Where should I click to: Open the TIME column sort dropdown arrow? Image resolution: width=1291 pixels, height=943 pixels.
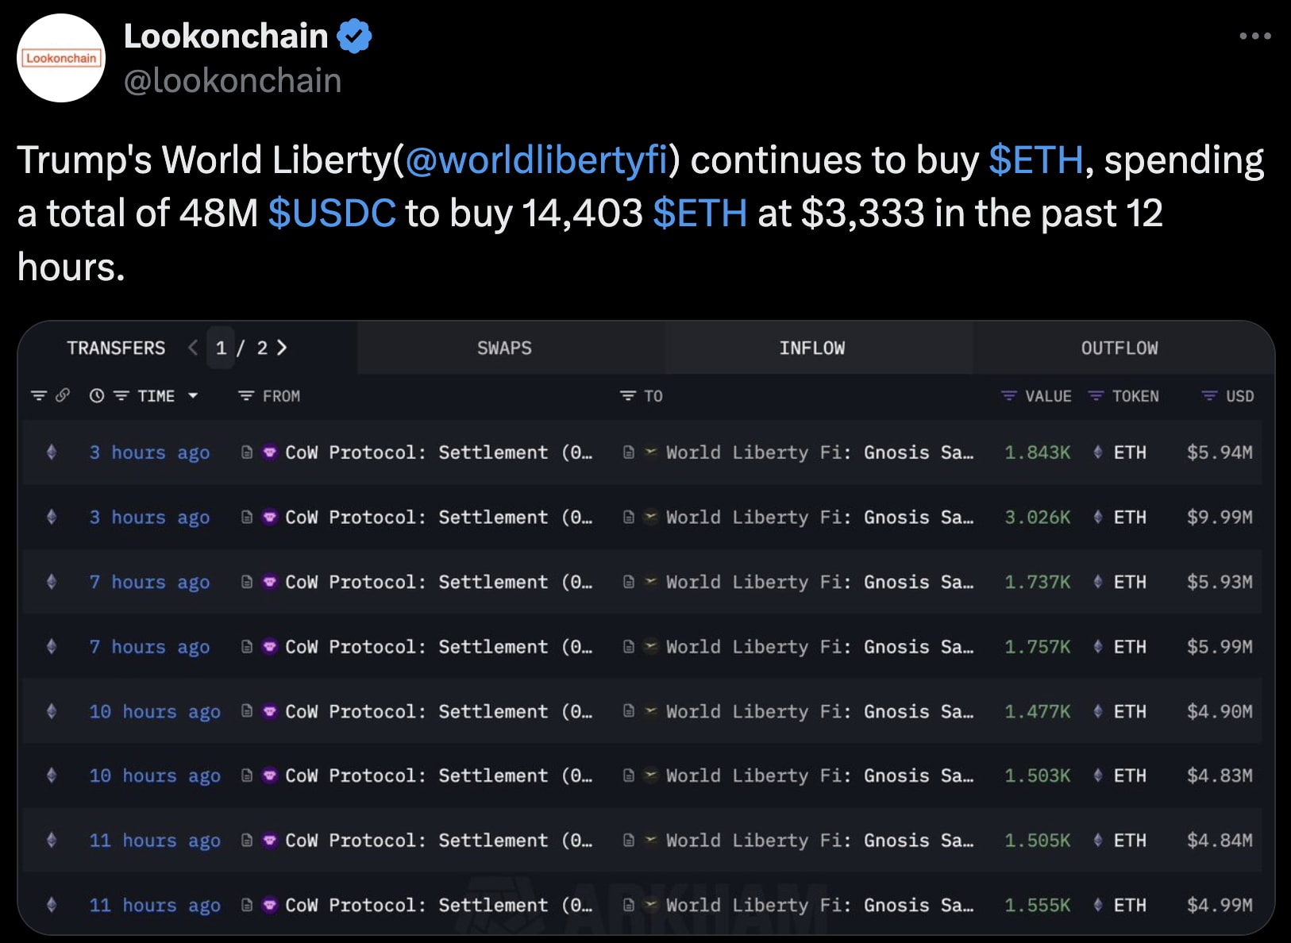192,396
